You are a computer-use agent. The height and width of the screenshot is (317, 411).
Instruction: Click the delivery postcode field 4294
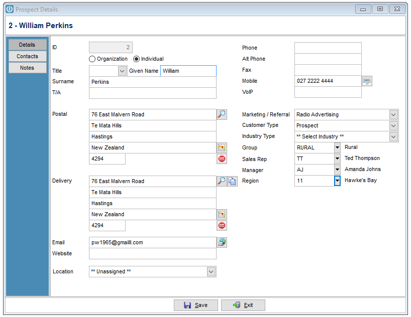pos(107,225)
